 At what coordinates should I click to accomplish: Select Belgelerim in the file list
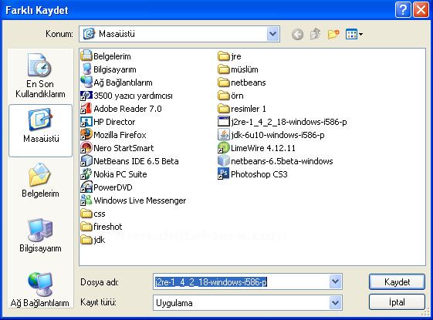(106, 56)
